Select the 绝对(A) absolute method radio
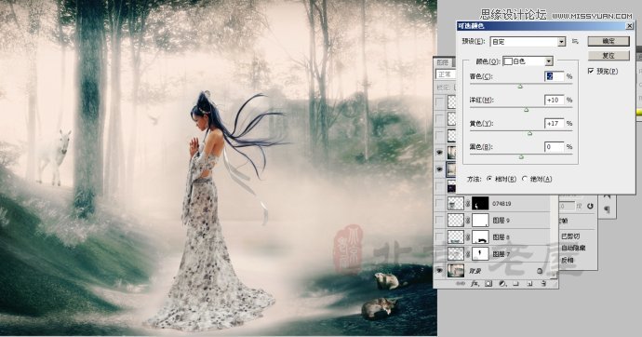 click(x=525, y=179)
